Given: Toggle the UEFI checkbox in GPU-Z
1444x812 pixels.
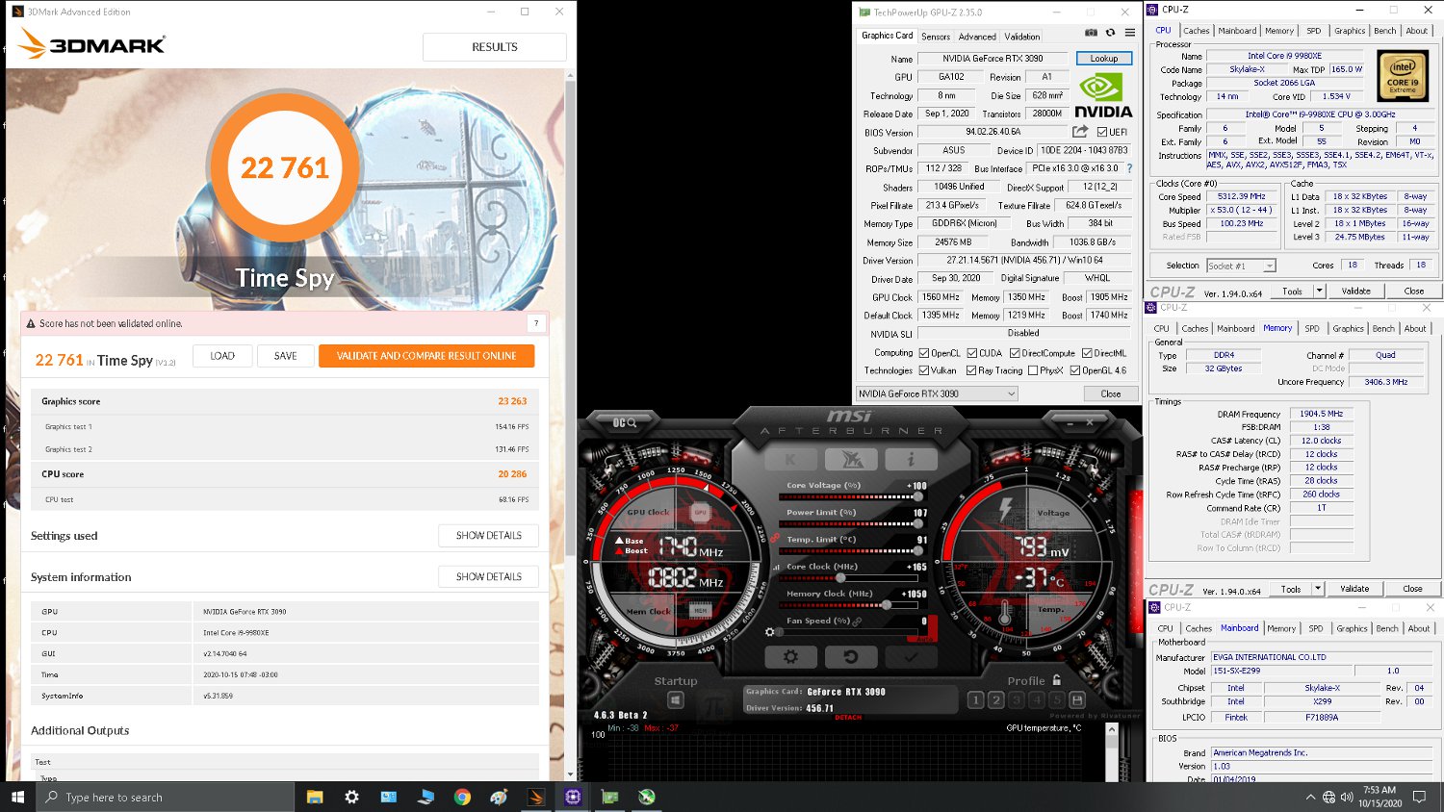Looking at the screenshot, I should point(1102,133).
